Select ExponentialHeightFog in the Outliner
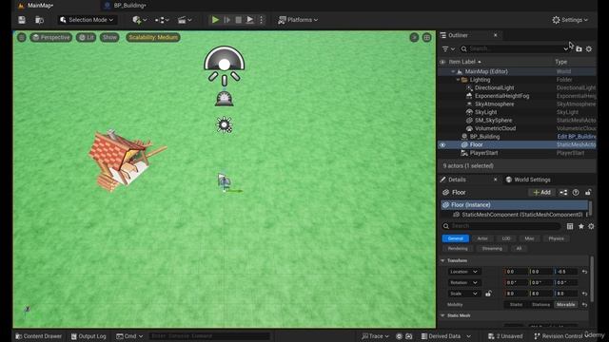The width and height of the screenshot is (609, 342). coord(501,96)
